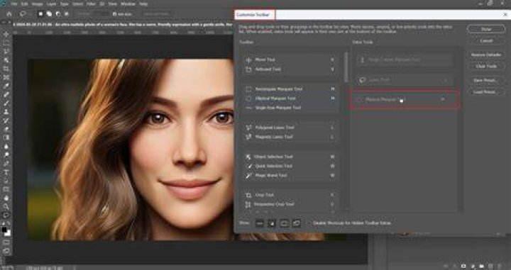Viewport: 511px width, 270px height.
Task: Select the Hand tool in left toolbar
Action: (6, 198)
